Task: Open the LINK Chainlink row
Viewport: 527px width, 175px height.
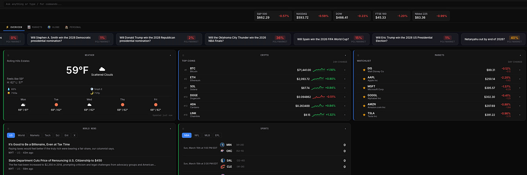Action: (265, 115)
